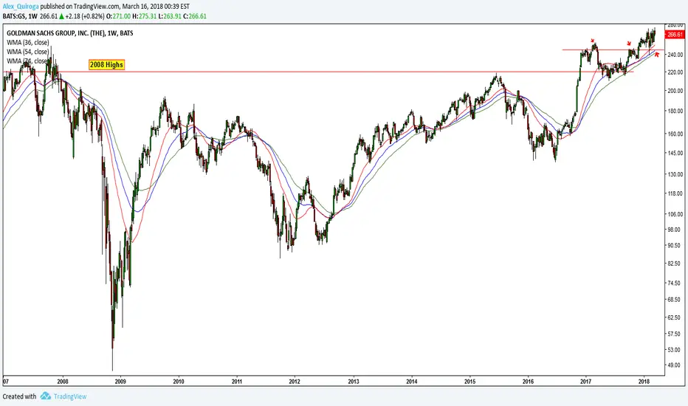Click the 200.00 price axis label

pos(675,91)
